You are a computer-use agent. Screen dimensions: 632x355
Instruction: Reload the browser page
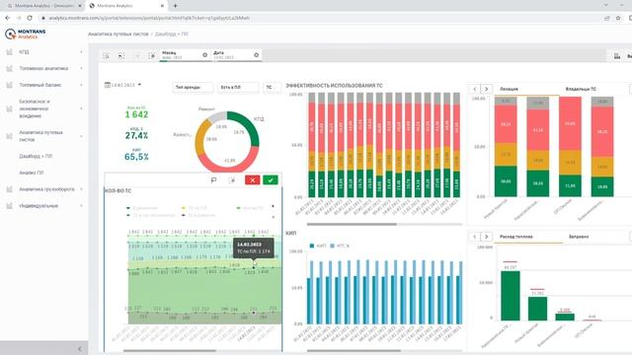click(30, 18)
